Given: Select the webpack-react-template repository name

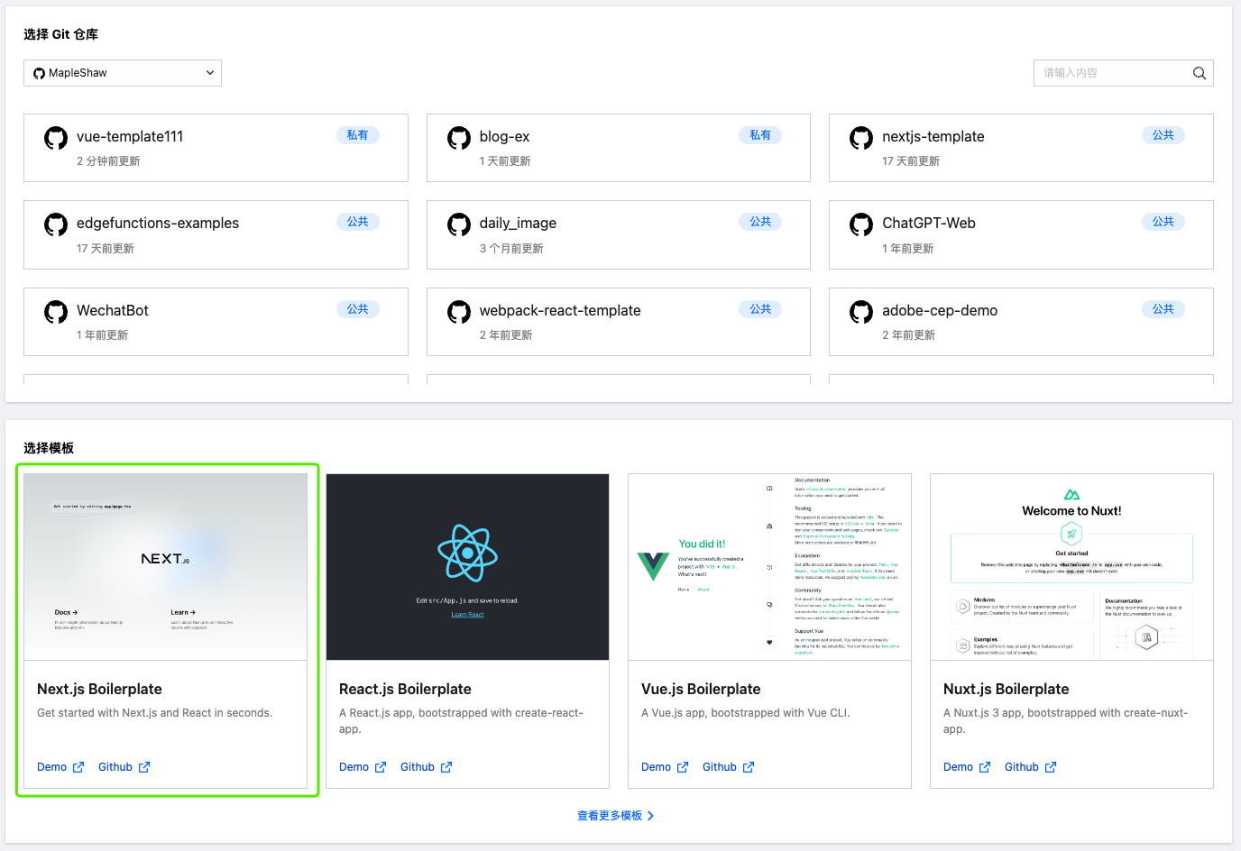Looking at the screenshot, I should 560,310.
